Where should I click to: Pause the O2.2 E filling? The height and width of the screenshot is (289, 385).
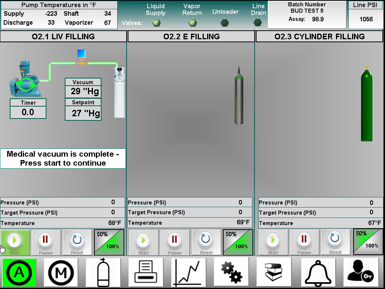pyautogui.click(x=175, y=242)
